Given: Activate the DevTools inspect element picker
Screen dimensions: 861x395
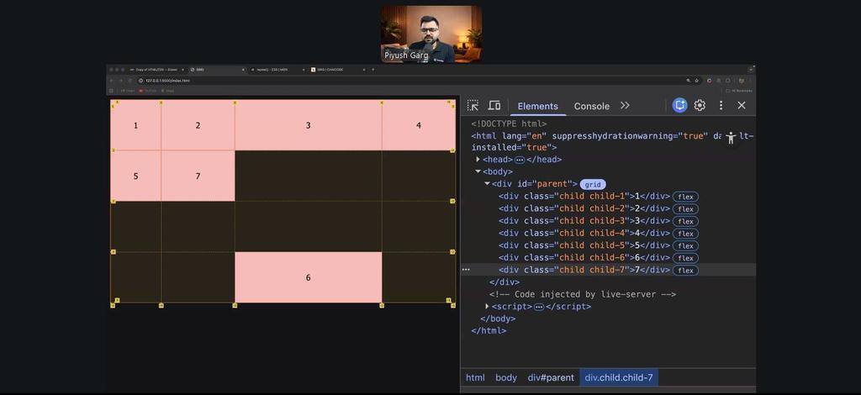Looking at the screenshot, I should (473, 105).
